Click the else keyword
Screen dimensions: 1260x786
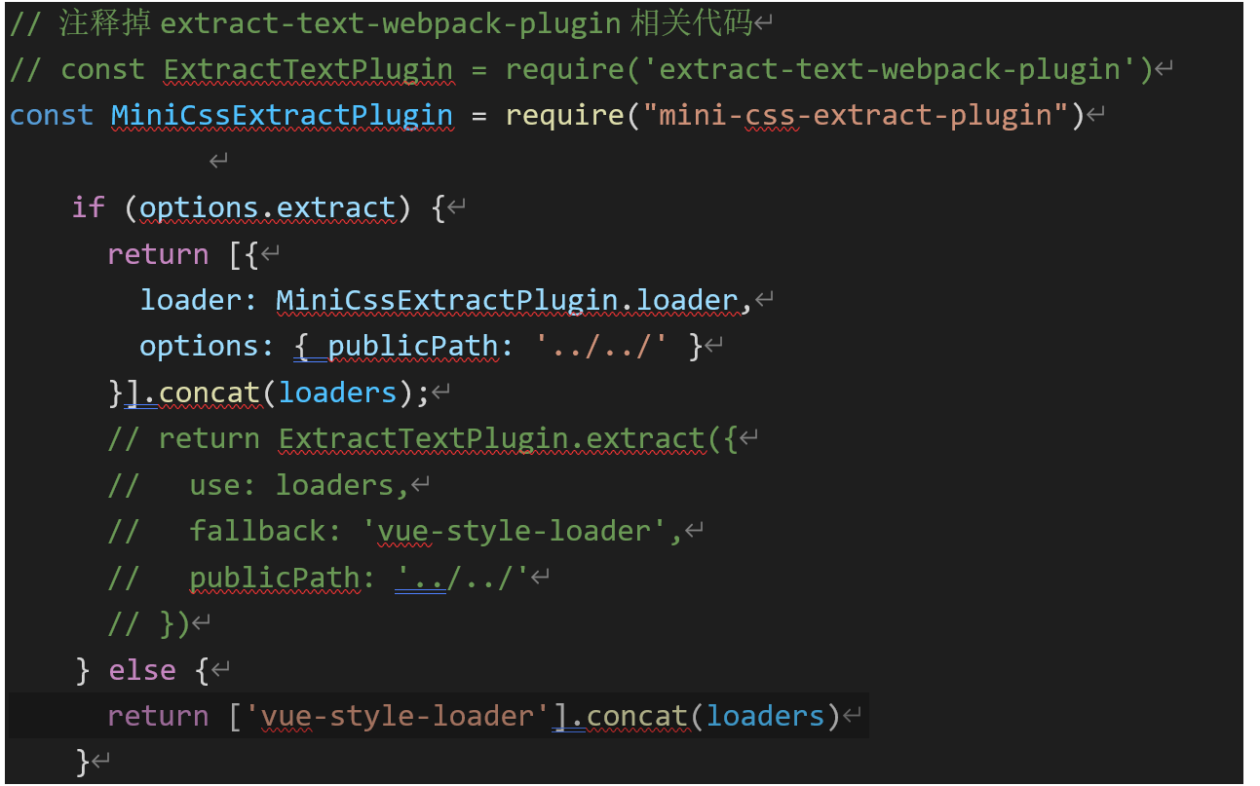(x=143, y=669)
